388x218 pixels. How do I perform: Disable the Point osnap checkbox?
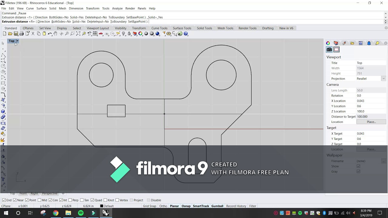point(27,200)
